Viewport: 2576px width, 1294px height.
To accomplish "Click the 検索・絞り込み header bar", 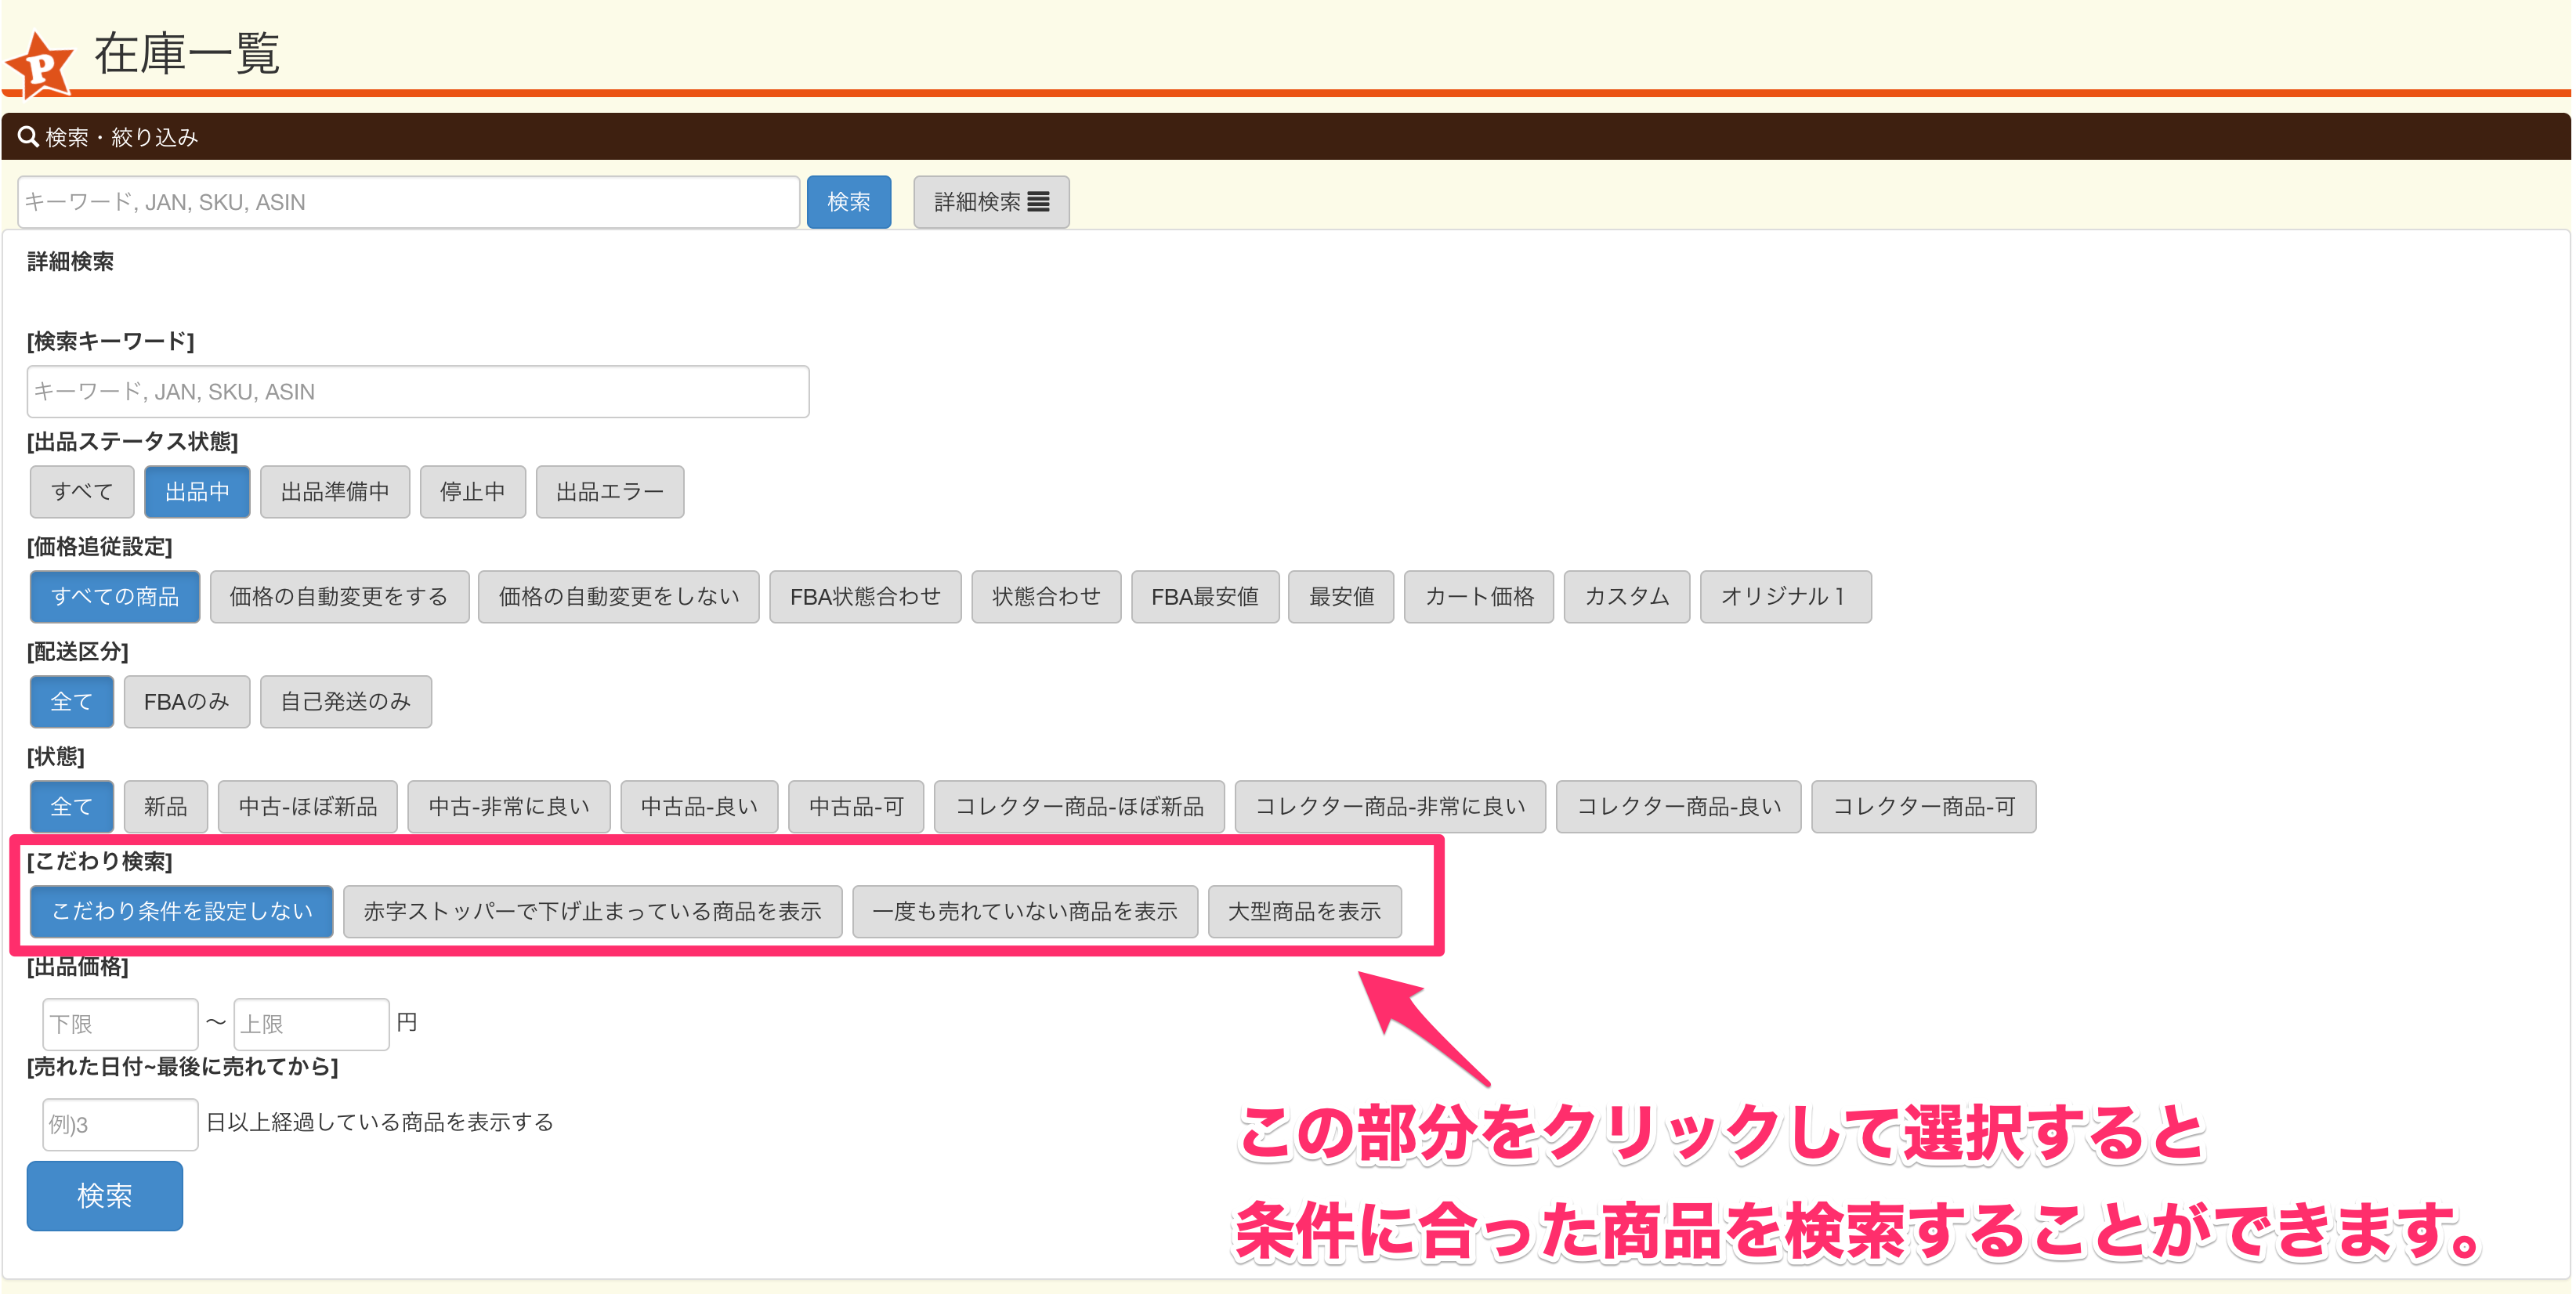I will (1286, 137).
